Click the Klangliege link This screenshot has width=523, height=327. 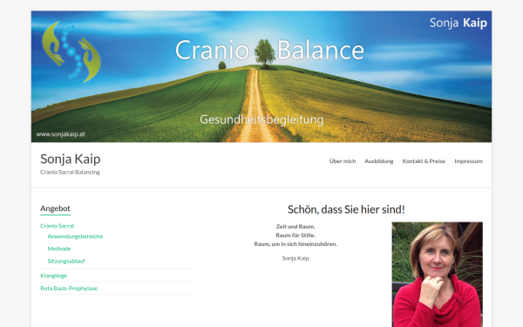pyautogui.click(x=54, y=276)
